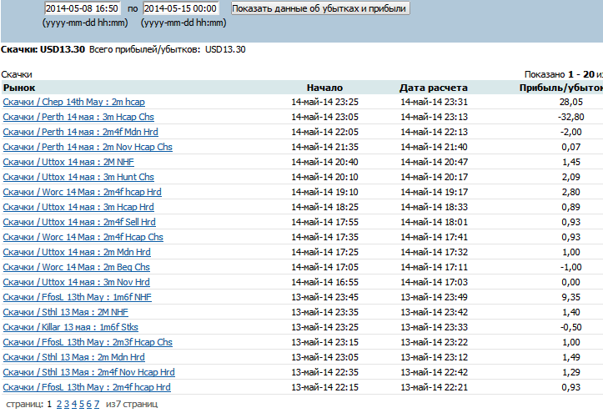Click settlement time 14-май-14 19:17
The image size is (603, 413).
coord(435,192)
